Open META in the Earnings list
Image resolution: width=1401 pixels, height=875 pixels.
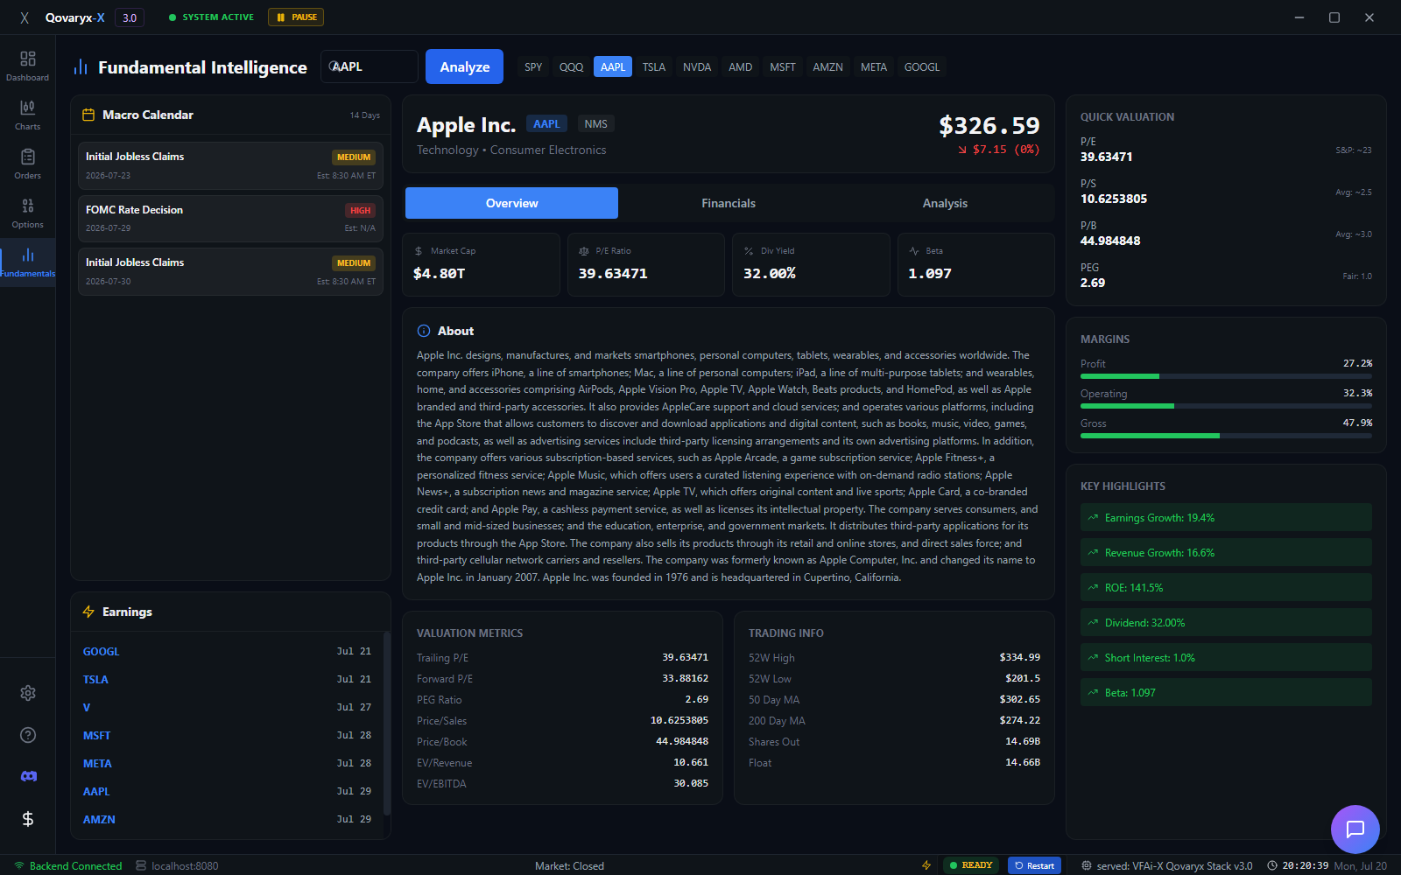tap(227, 764)
